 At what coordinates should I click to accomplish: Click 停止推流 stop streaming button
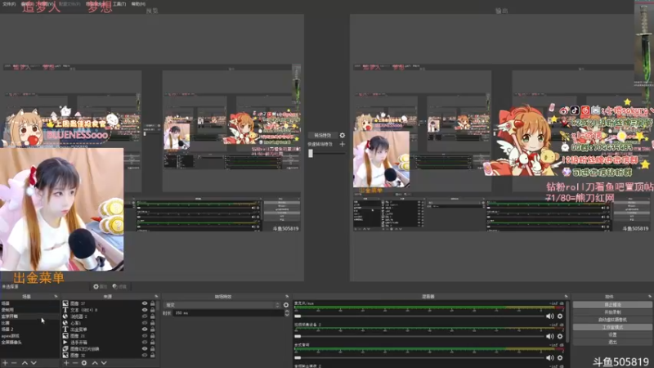tap(612, 304)
